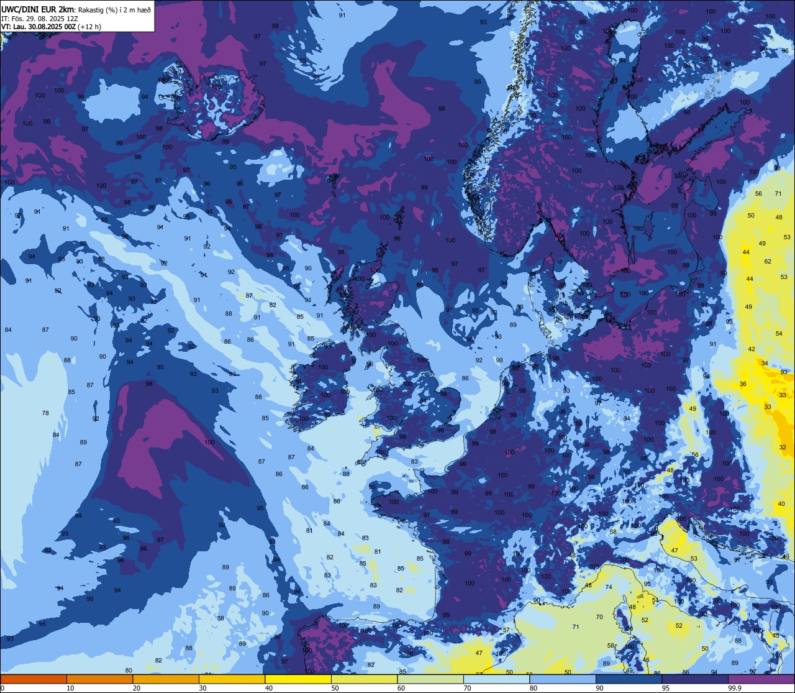Click the 50–60% legend color swatch
Viewport: 795px width, 693px height.
click(364, 679)
